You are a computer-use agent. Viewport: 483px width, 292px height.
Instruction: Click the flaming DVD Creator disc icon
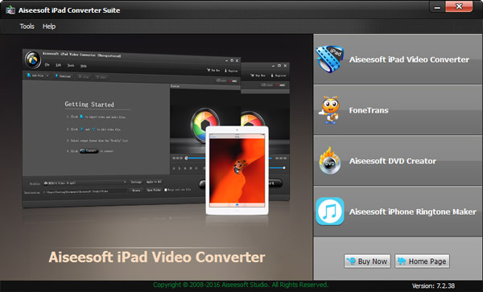click(x=330, y=161)
